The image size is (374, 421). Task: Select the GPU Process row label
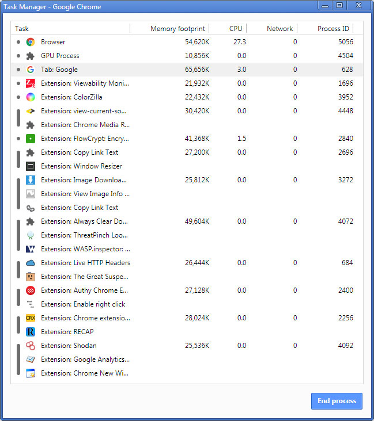click(60, 56)
